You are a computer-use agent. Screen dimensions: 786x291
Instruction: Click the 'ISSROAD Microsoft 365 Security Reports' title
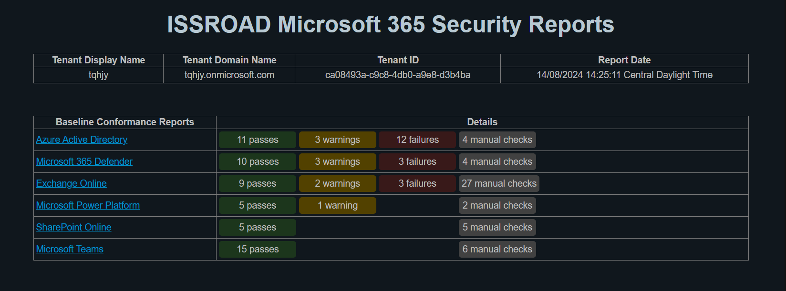(391, 24)
